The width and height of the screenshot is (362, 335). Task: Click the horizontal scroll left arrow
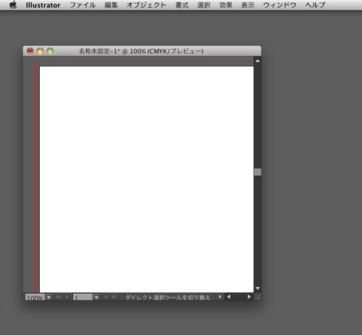point(229,297)
